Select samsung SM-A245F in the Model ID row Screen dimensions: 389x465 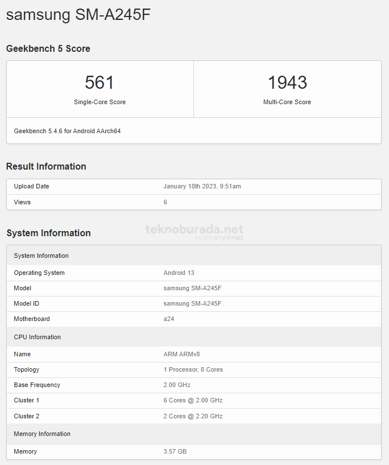coord(192,304)
